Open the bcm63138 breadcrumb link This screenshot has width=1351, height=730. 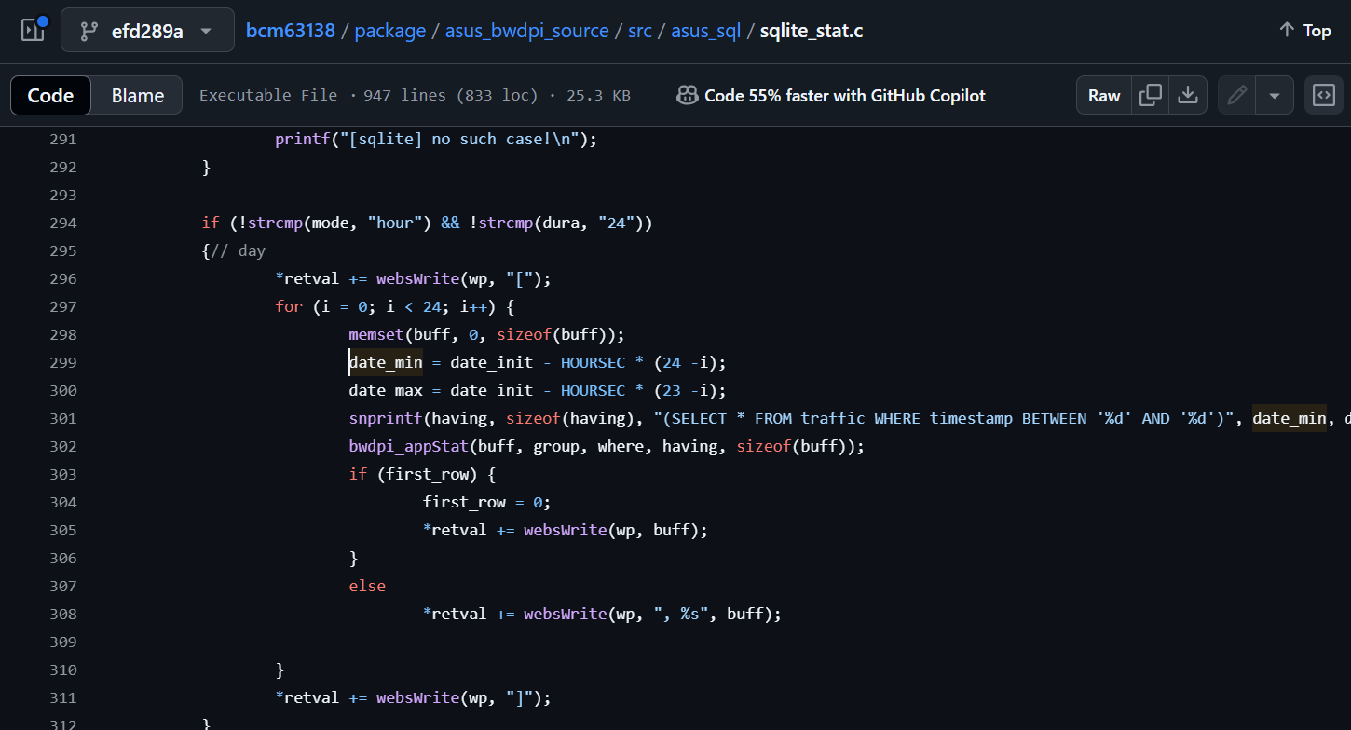pos(291,31)
